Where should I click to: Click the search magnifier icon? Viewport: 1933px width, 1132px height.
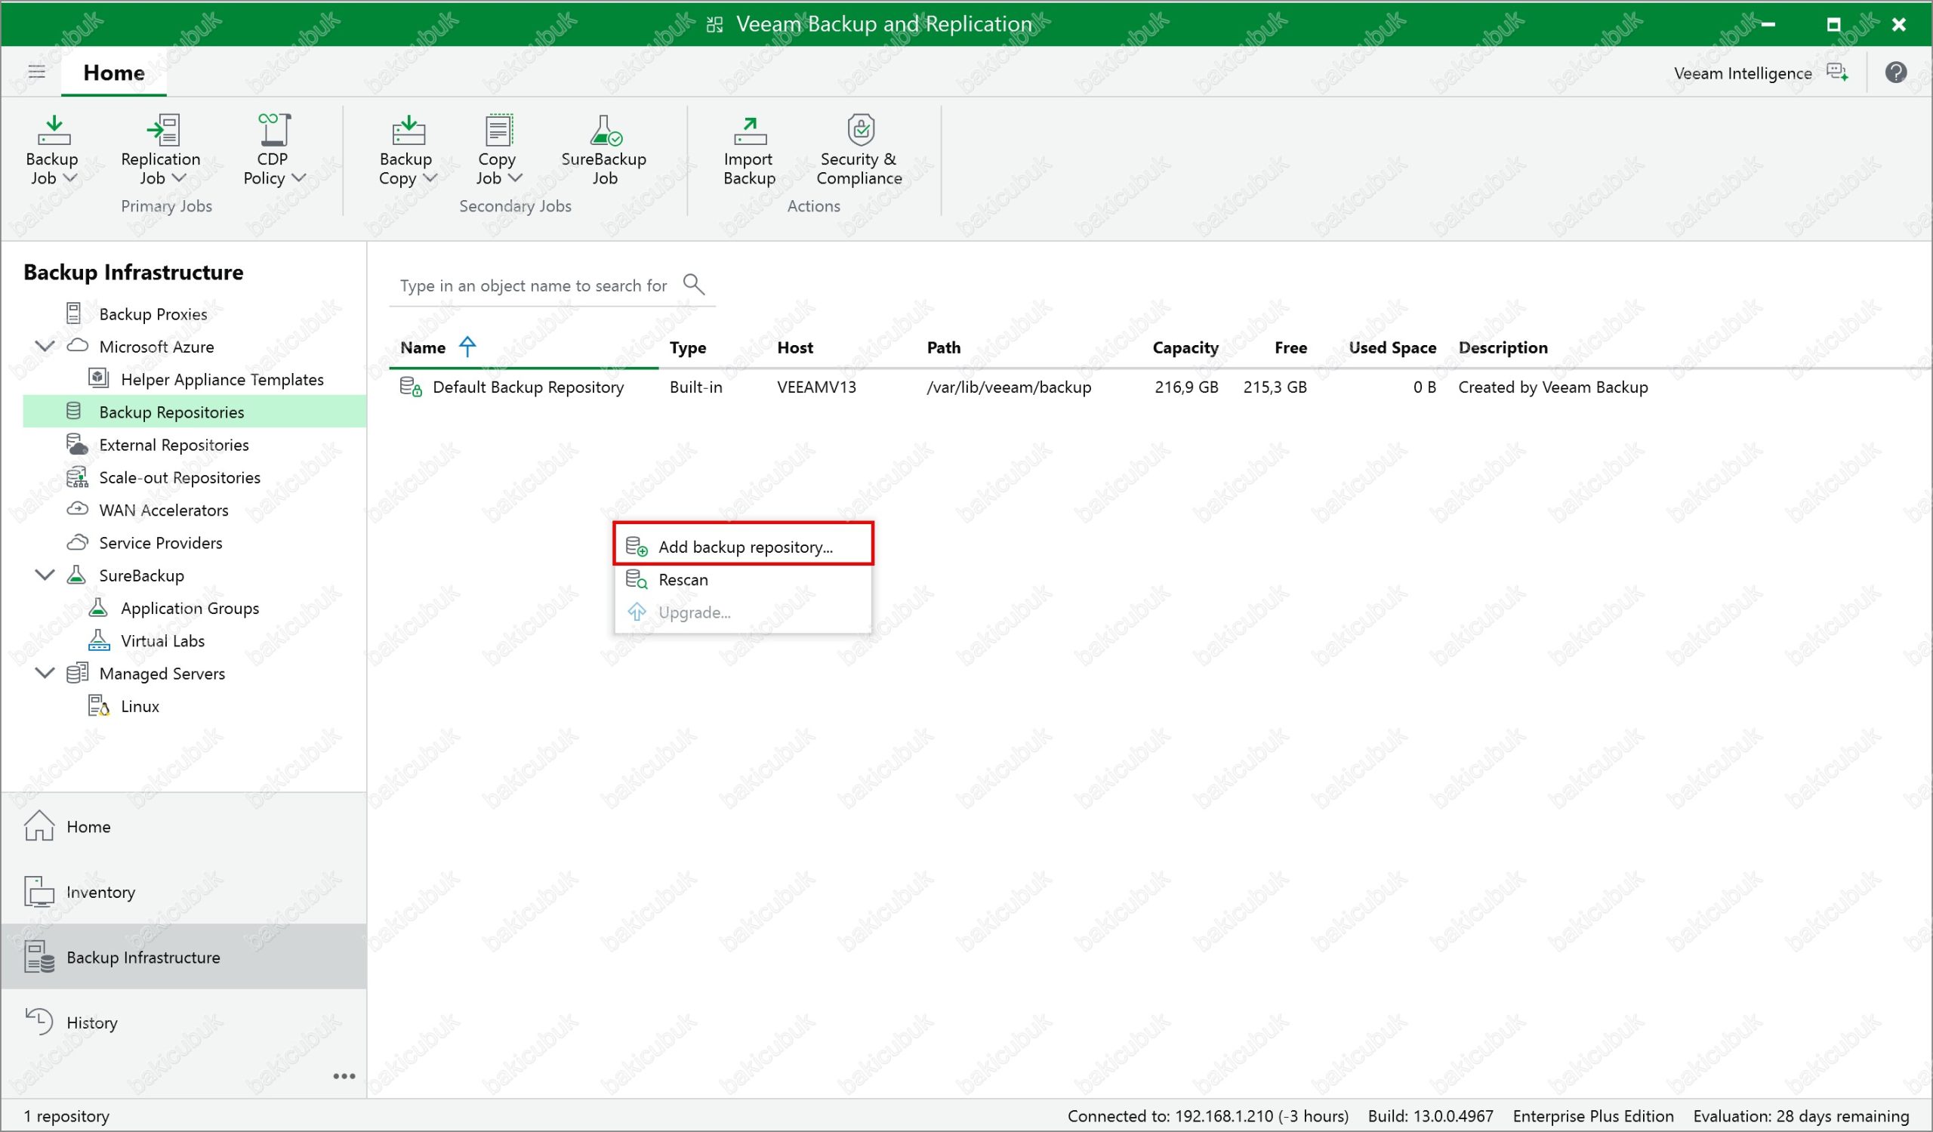[693, 285]
